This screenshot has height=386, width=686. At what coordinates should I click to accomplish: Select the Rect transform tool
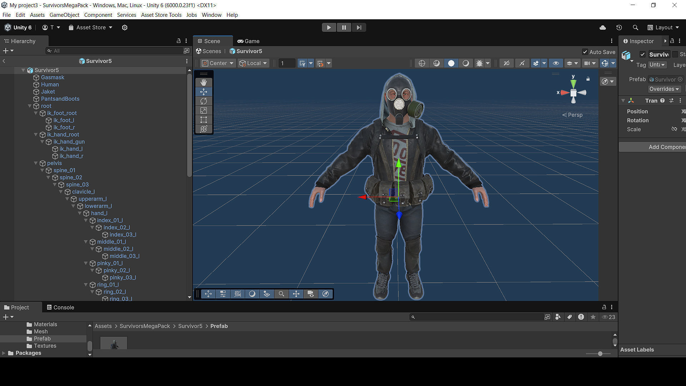tap(204, 120)
